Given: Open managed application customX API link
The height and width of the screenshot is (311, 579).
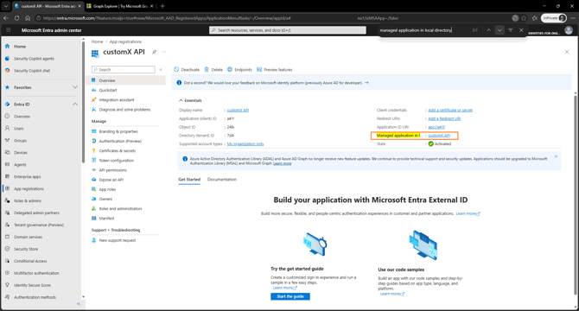Looking at the screenshot, I should click(x=439, y=136).
